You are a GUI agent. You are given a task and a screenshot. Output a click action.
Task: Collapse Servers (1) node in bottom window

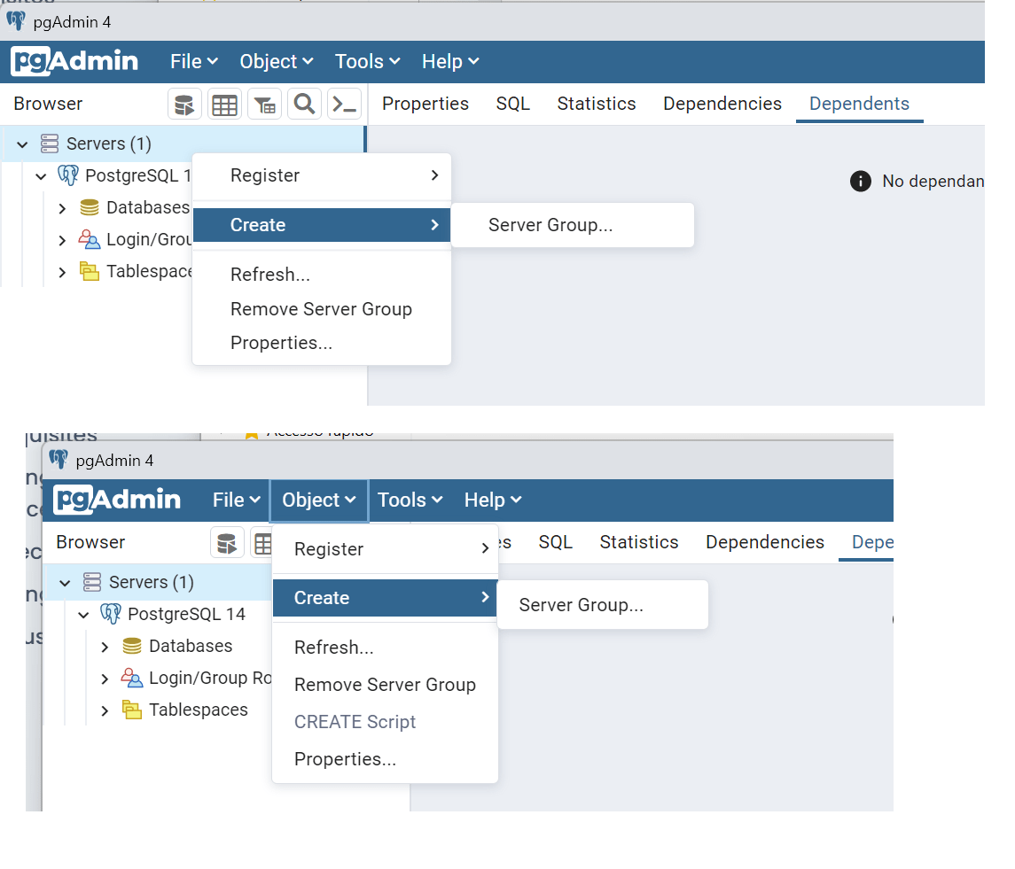pyautogui.click(x=65, y=583)
